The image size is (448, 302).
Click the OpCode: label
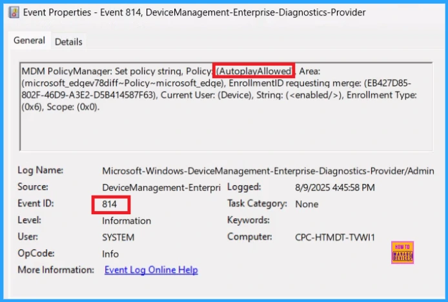(36, 253)
